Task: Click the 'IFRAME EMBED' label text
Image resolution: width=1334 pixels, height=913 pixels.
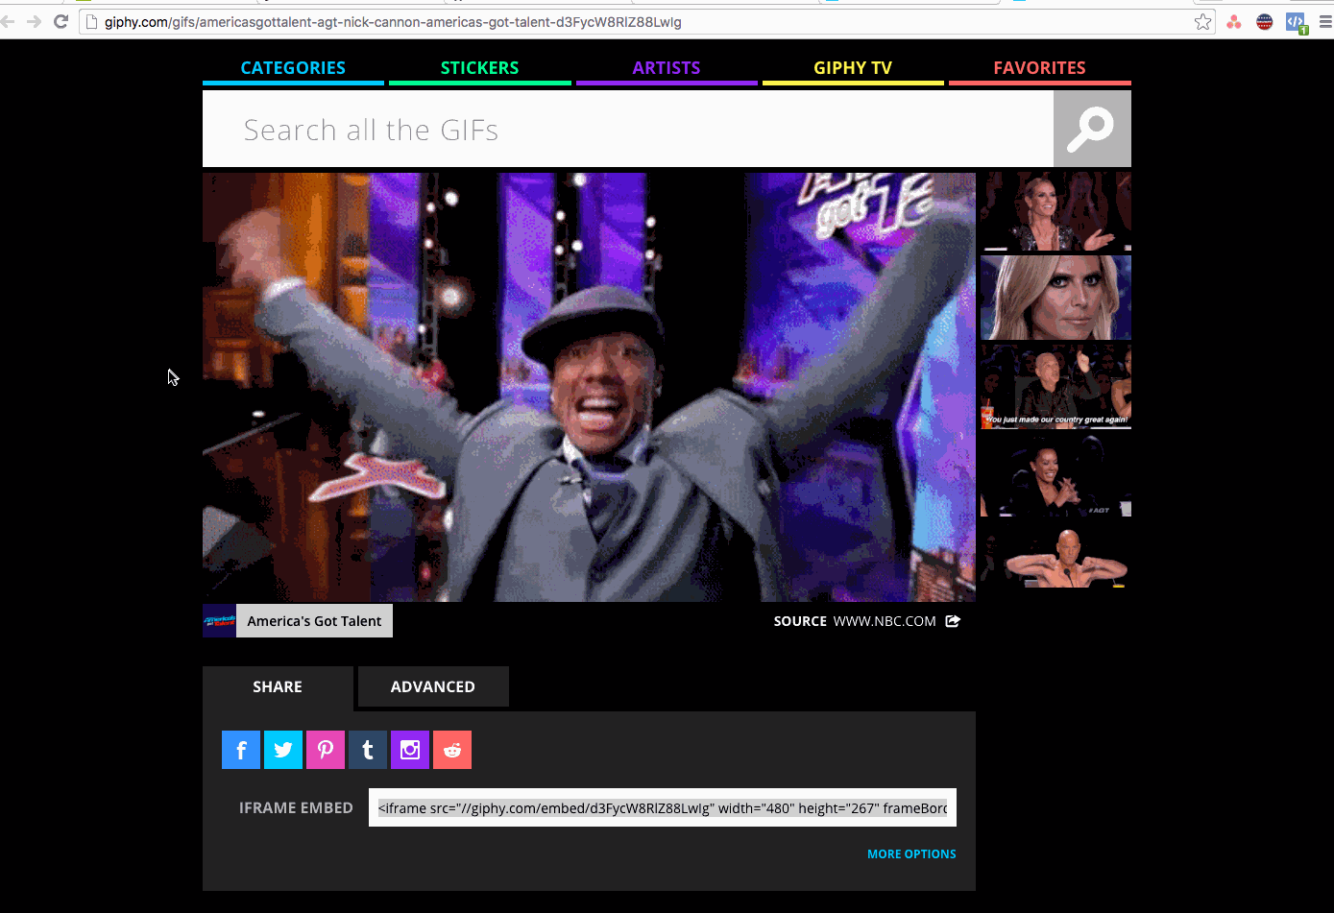Action: pos(296,808)
